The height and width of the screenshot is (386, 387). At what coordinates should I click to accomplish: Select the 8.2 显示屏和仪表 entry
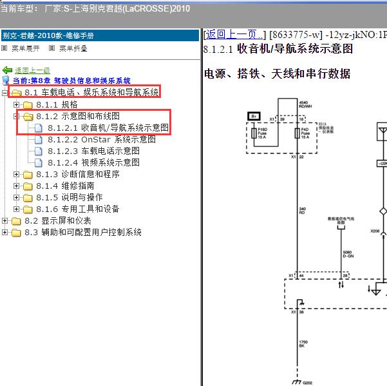(58, 221)
